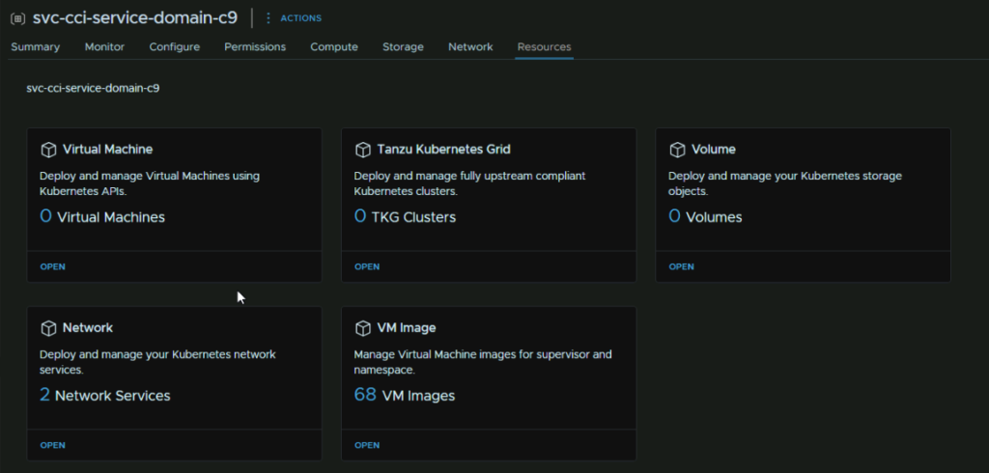Open the Actions menu three-dot icon
Viewport: 989px width, 473px height.
[268, 18]
